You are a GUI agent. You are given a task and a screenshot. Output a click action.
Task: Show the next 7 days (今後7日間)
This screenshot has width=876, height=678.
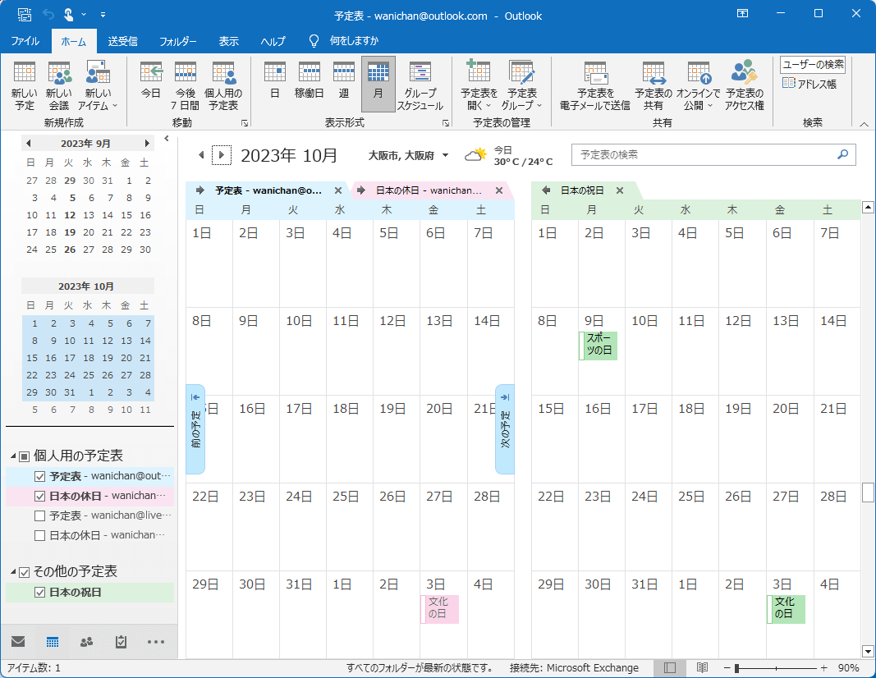pos(185,86)
